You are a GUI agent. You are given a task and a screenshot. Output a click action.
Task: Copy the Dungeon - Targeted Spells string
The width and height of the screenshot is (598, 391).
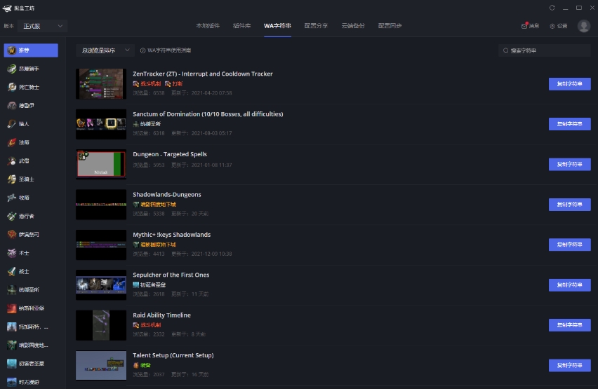[569, 164]
